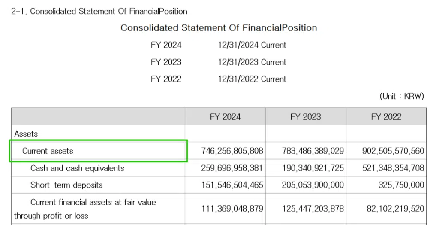Click the FY 2022 column header cell
This screenshot has width=439, height=225.
tap(386, 117)
